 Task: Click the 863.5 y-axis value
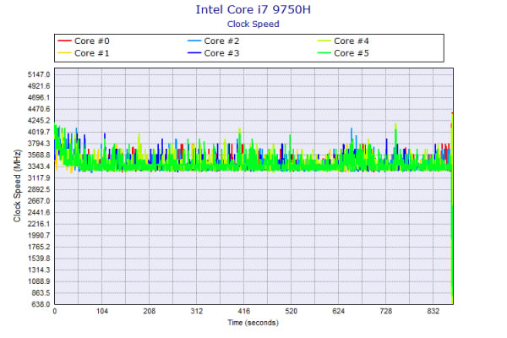pos(41,292)
